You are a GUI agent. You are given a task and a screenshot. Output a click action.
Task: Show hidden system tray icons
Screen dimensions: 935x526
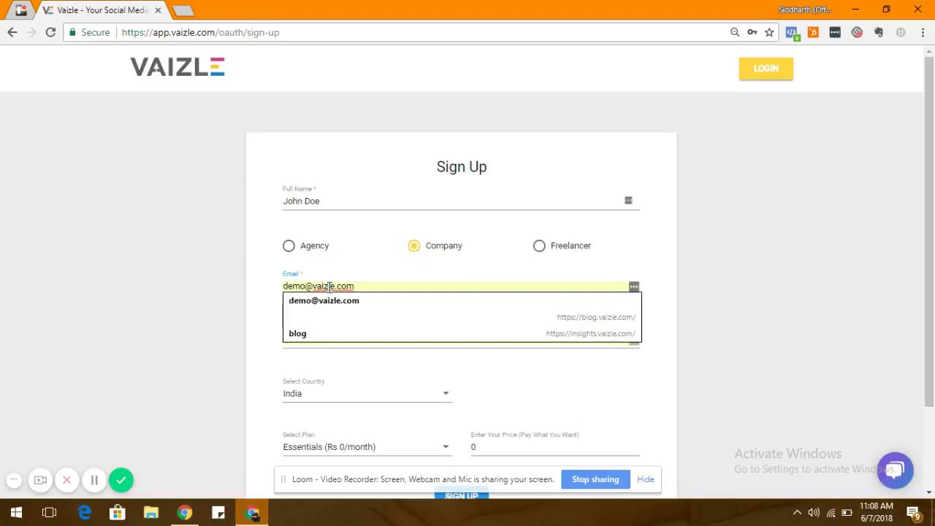[x=797, y=513]
